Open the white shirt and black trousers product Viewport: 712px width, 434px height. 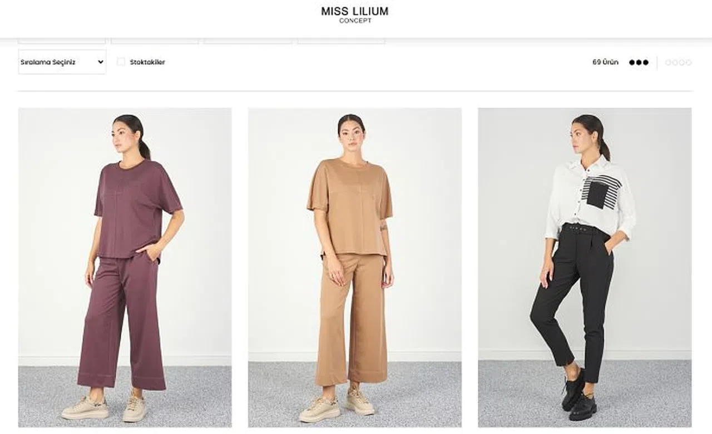coord(585,267)
